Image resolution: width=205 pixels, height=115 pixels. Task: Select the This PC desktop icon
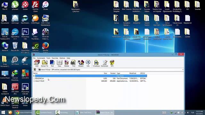[5, 6]
